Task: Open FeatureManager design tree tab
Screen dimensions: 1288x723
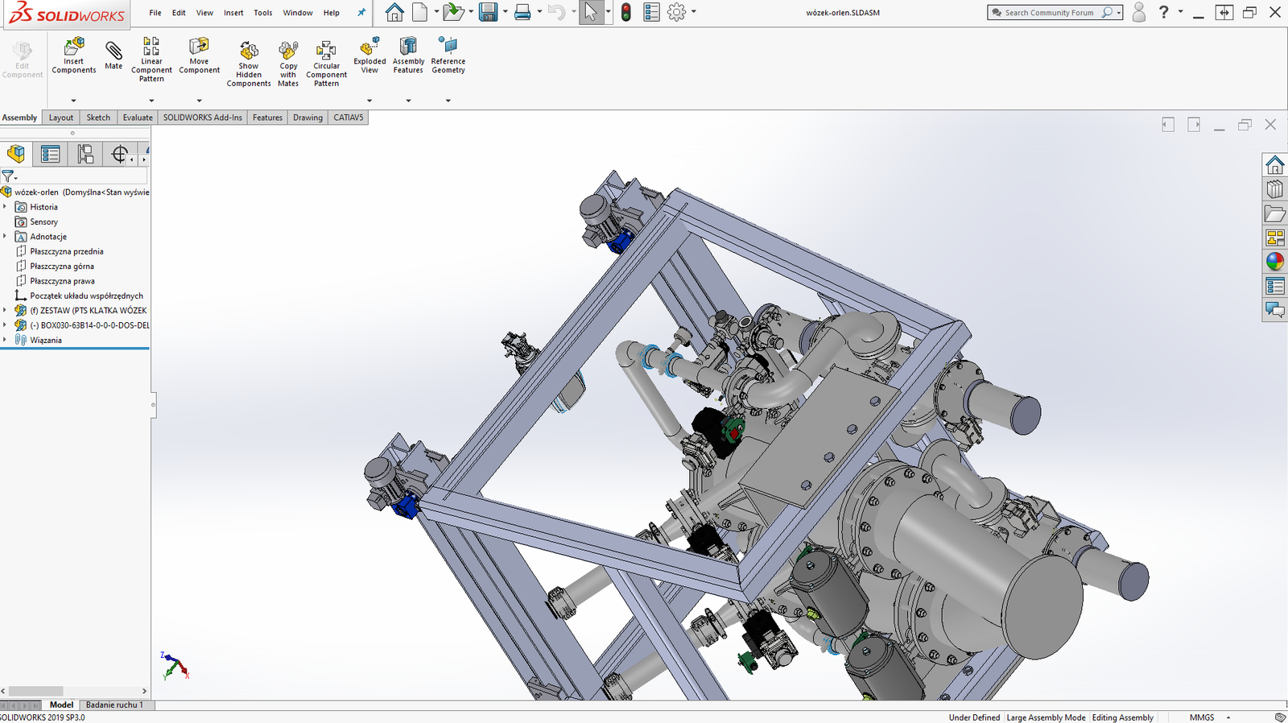Action: tap(16, 154)
